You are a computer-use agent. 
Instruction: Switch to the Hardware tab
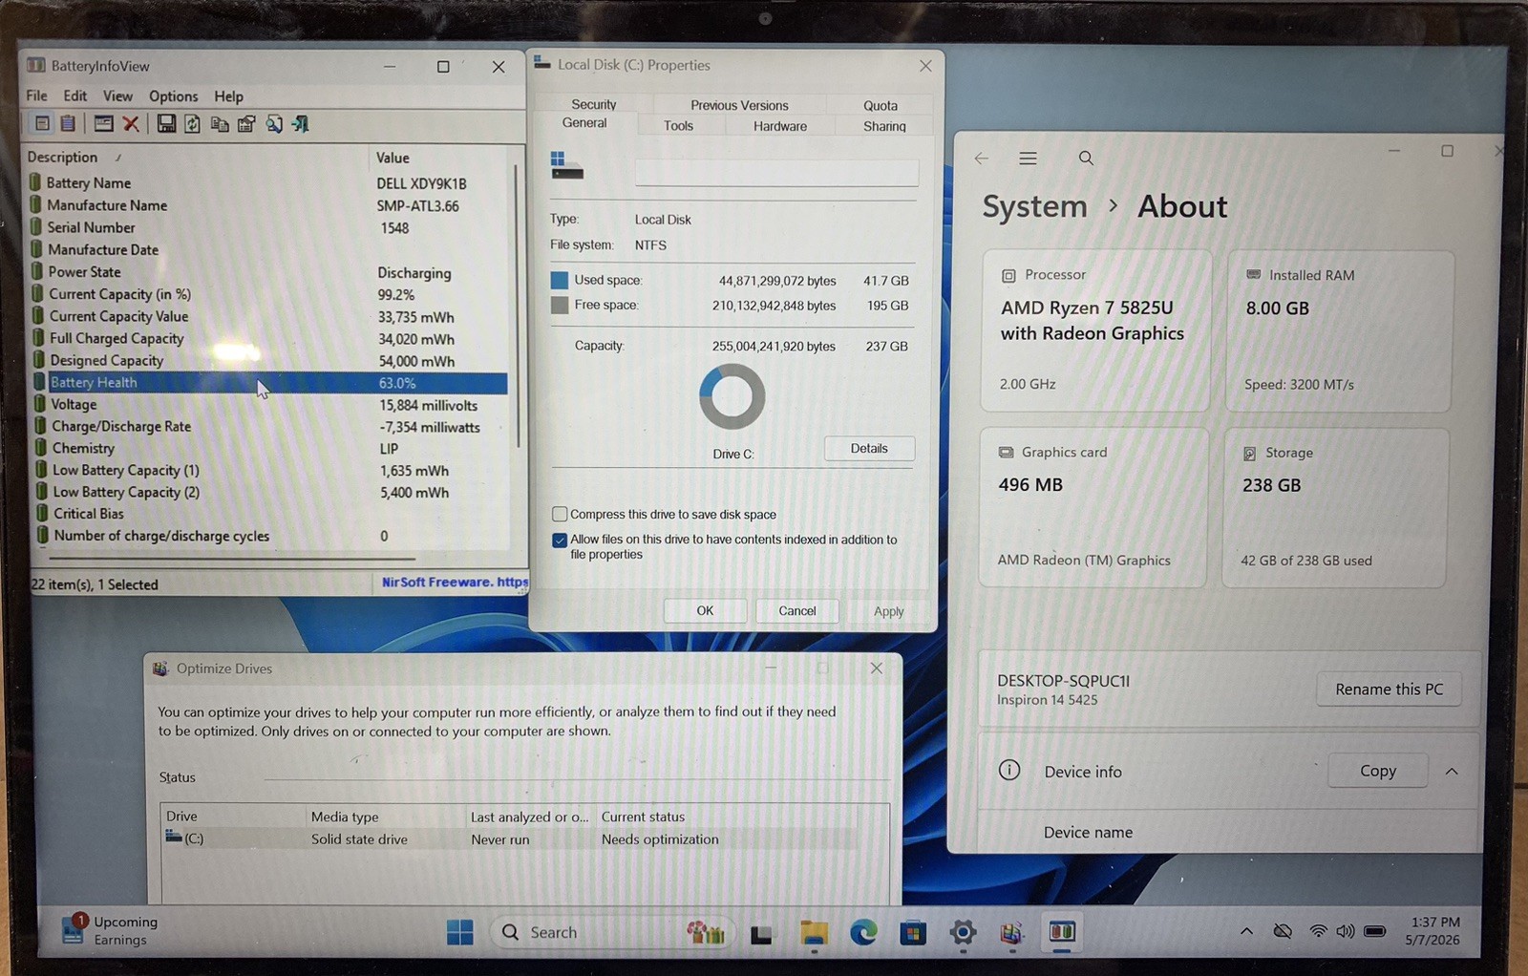click(780, 126)
